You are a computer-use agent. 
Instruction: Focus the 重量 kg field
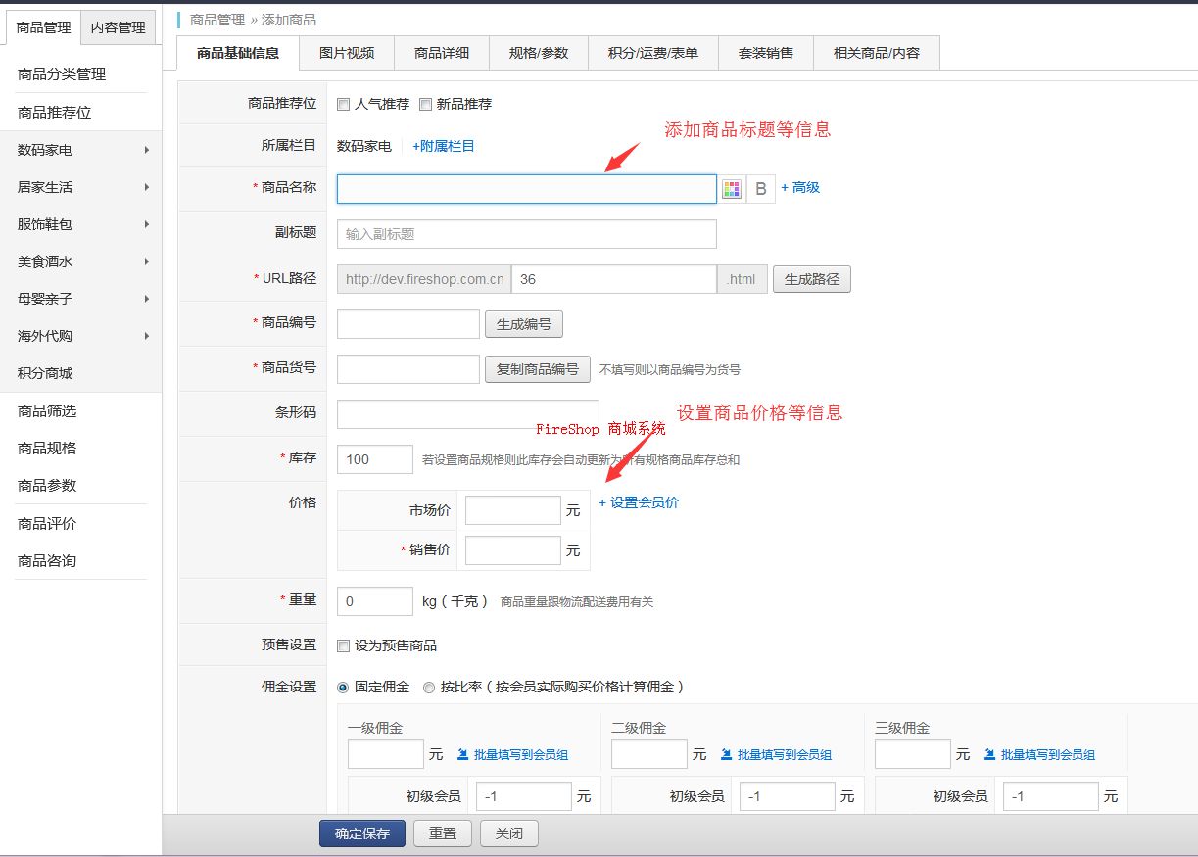(x=375, y=601)
